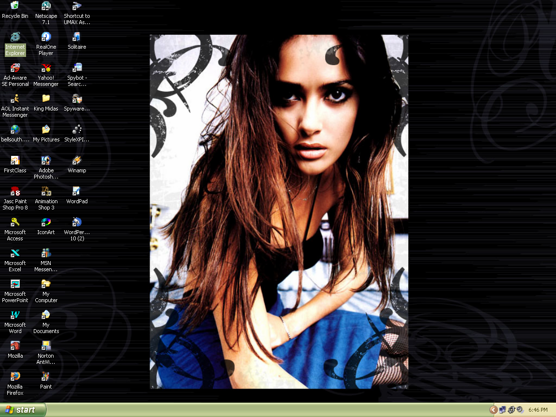Click the system tray icon beside the clock
Viewport: 556px width, 417px height.
click(x=520, y=410)
